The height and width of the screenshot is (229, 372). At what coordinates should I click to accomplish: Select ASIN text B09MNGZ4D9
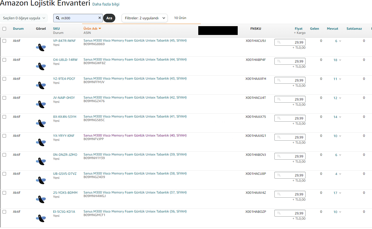point(94,177)
